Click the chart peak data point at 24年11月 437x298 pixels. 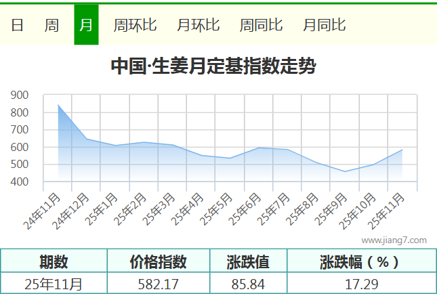(58, 105)
